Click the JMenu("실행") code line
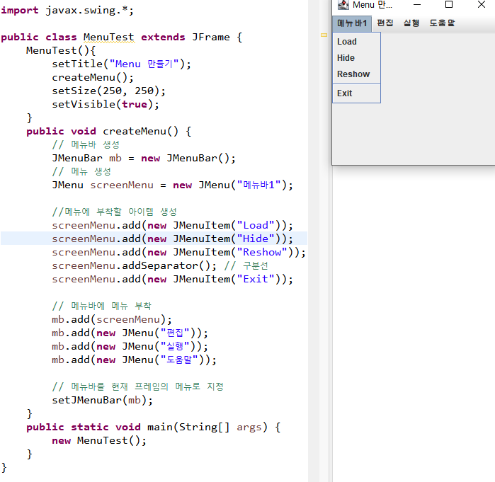The height and width of the screenshot is (482, 495). (130, 346)
